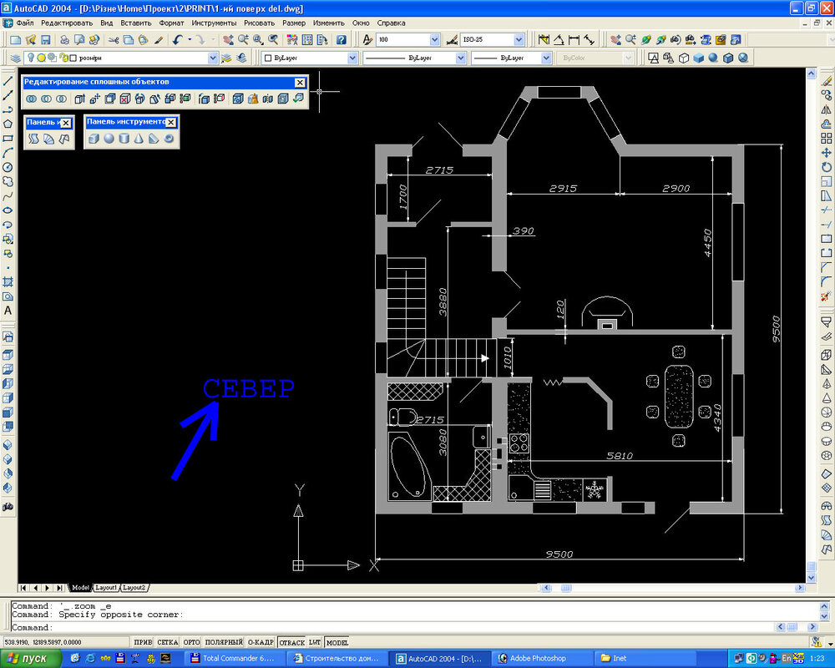Toggle СЕТКА grid display

click(x=167, y=642)
